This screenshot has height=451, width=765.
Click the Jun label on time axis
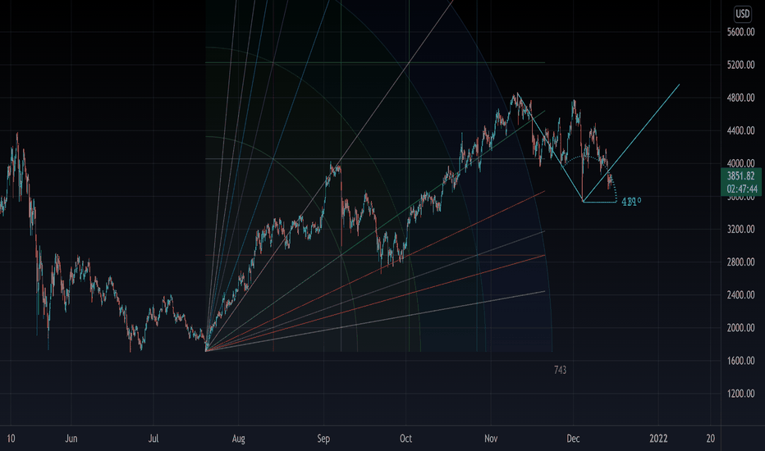point(71,439)
